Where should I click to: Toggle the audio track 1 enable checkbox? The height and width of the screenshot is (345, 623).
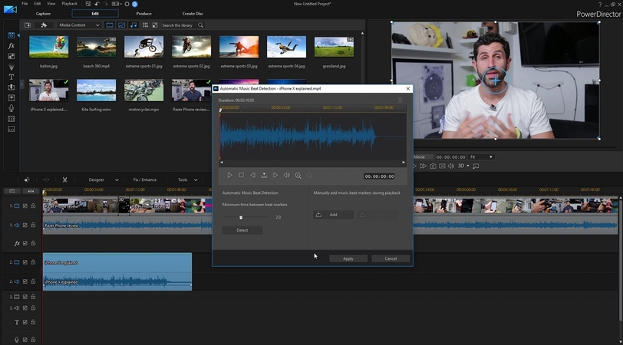click(x=25, y=225)
